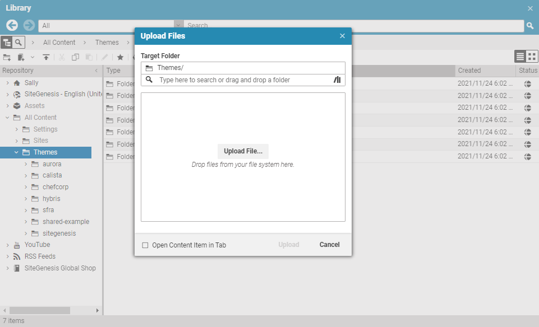The width and height of the screenshot is (539, 327).
Task: Select the copy icon in the toolbar
Action: 76,57
